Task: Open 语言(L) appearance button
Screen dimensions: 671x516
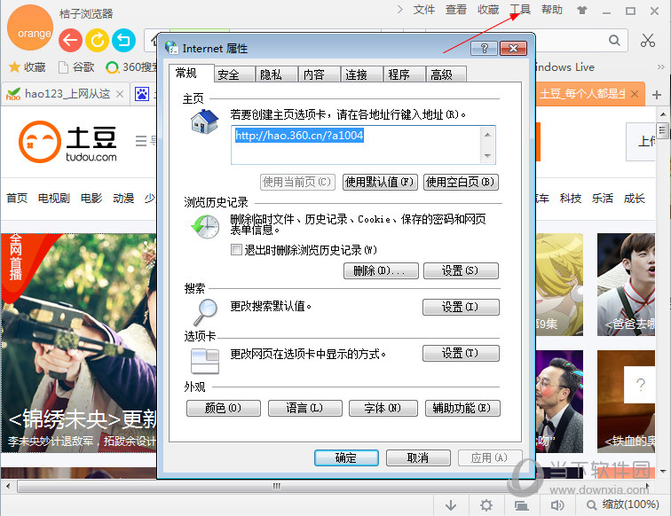Action: pos(304,408)
